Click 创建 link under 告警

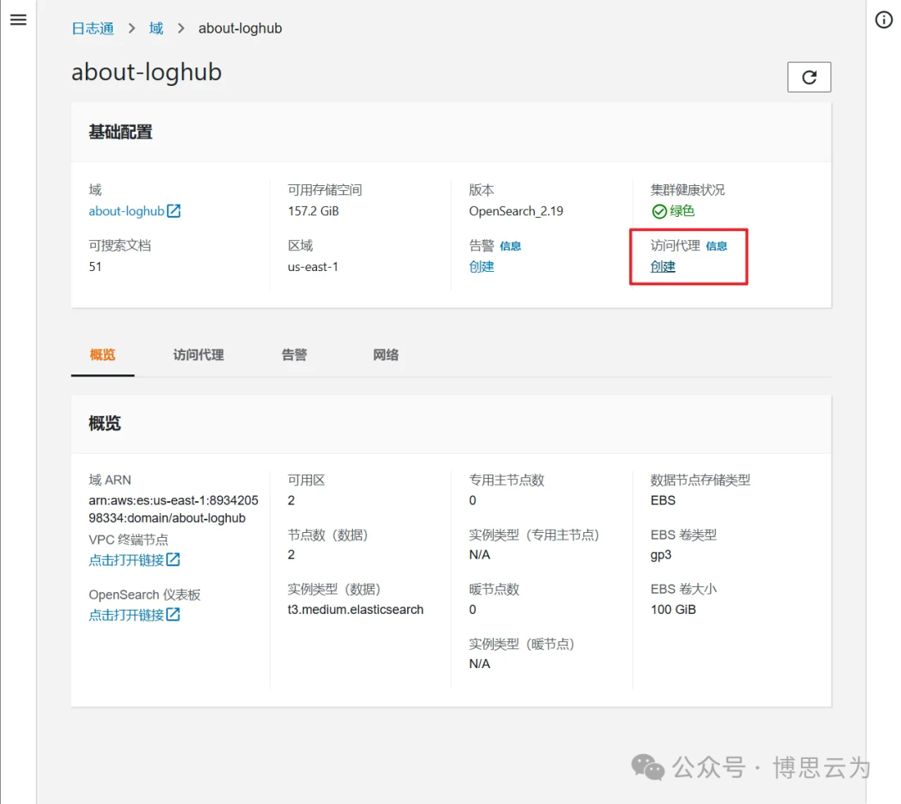(481, 266)
